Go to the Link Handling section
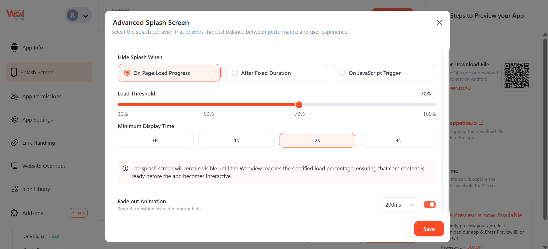This screenshot has height=249, width=548. pyautogui.click(x=39, y=143)
